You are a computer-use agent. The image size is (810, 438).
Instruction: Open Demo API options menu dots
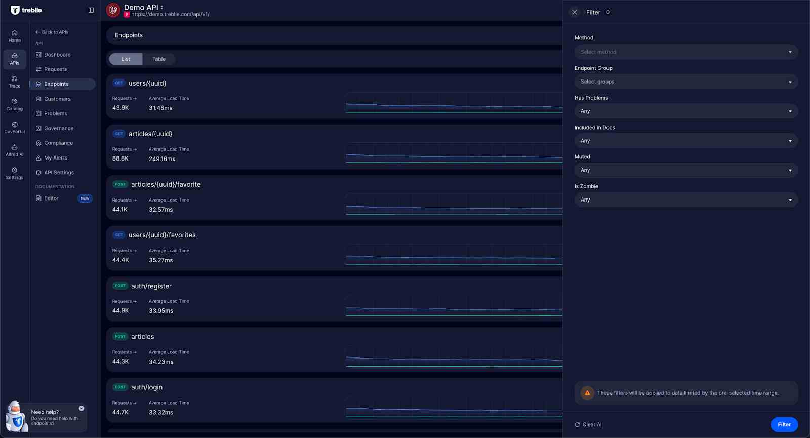pyautogui.click(x=162, y=7)
